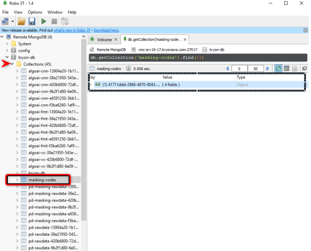Edit the batch size field showing 50
Image resolution: width=311 pixels, height=251 pixels.
tap(255, 68)
